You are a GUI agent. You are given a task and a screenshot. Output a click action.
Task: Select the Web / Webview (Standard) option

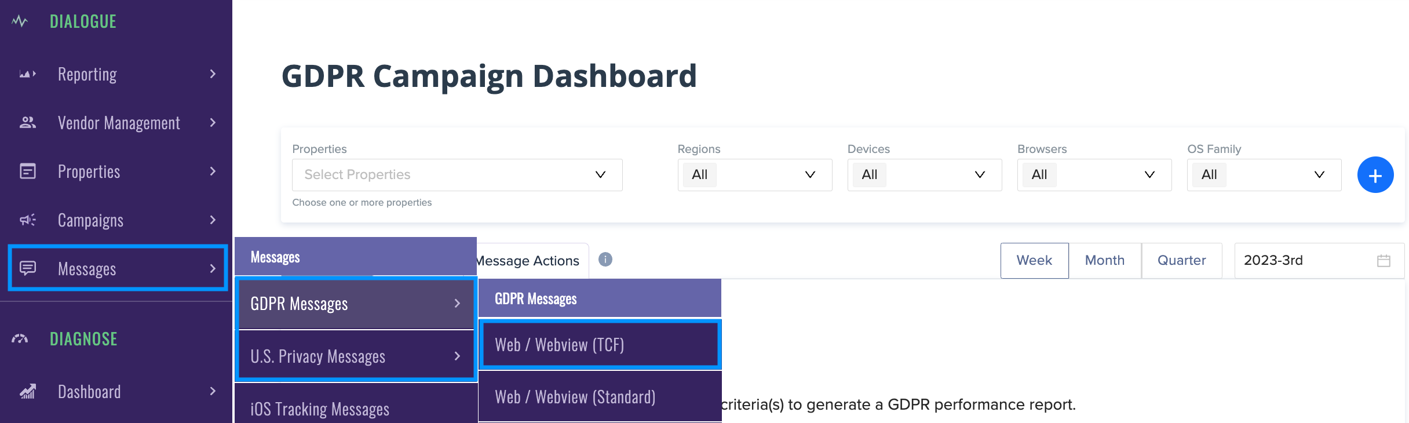[600, 397]
